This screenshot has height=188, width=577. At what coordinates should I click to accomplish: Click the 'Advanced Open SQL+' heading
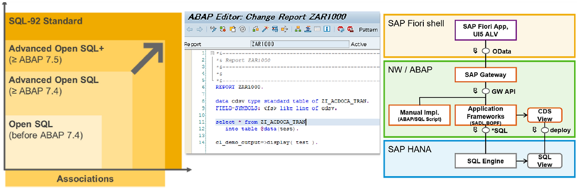[x=57, y=49]
